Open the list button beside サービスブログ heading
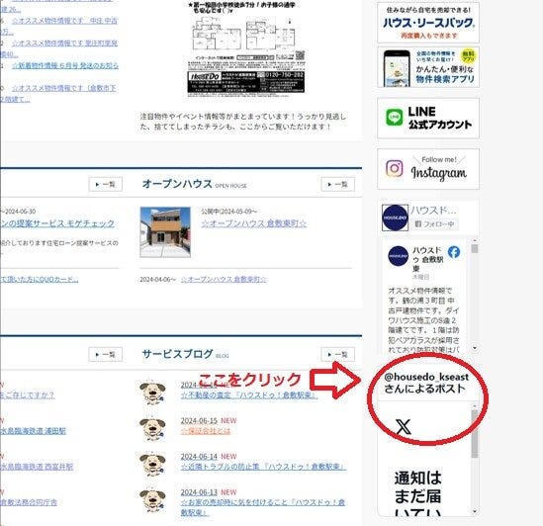This screenshot has width=543, height=526. 337,354
